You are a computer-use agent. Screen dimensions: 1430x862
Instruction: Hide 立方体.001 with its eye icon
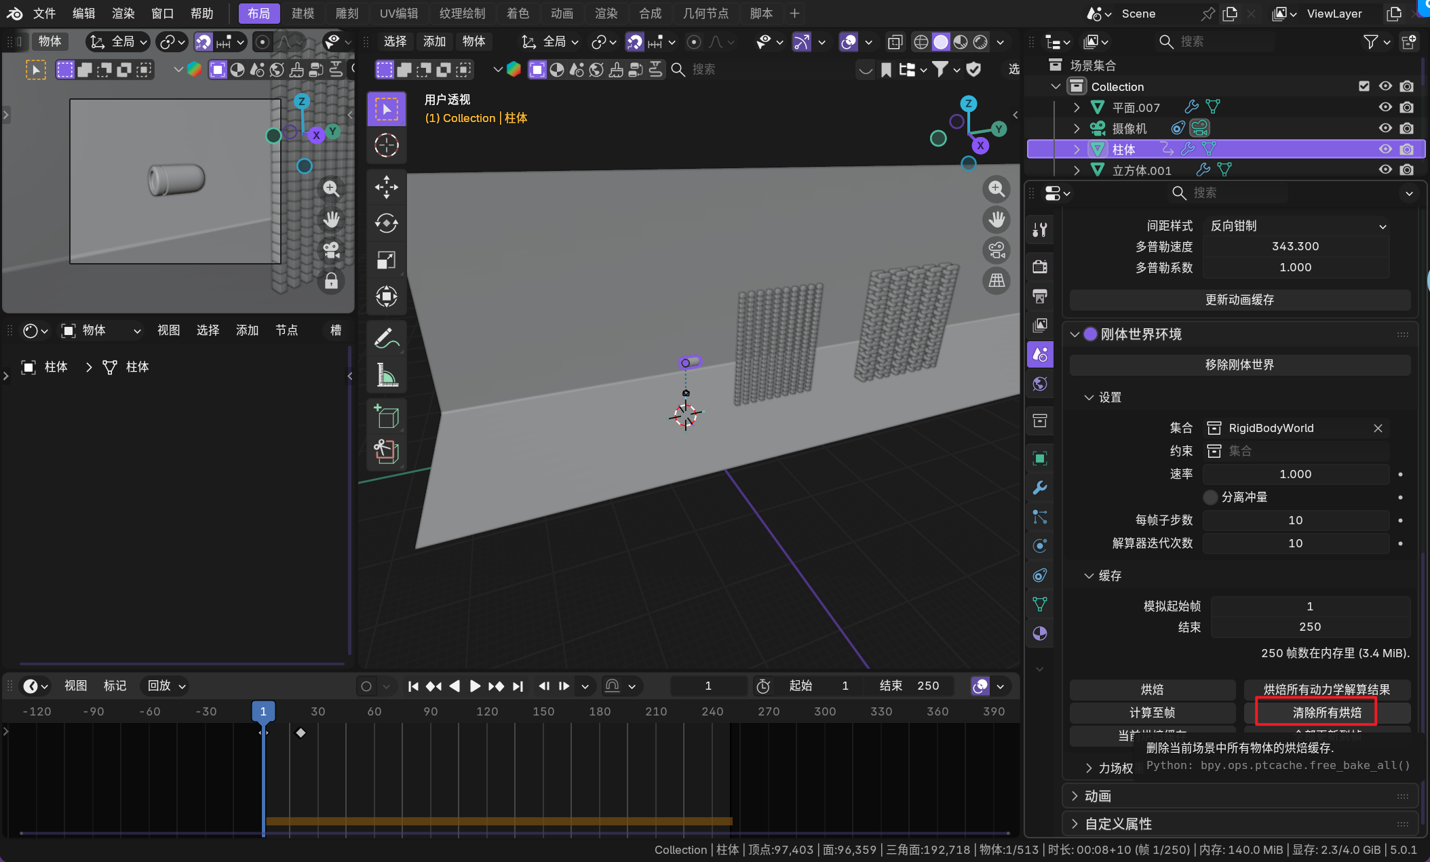pyautogui.click(x=1385, y=170)
